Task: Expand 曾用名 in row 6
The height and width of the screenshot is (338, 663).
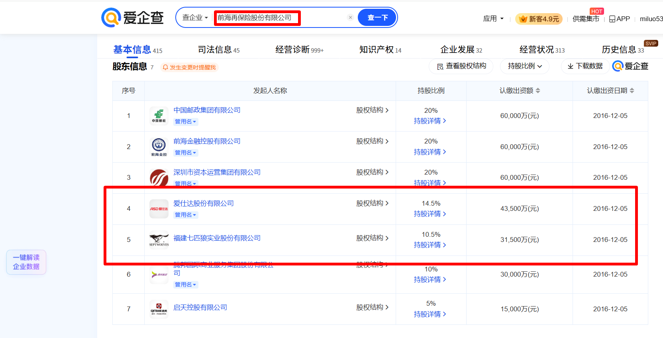Action: (185, 285)
